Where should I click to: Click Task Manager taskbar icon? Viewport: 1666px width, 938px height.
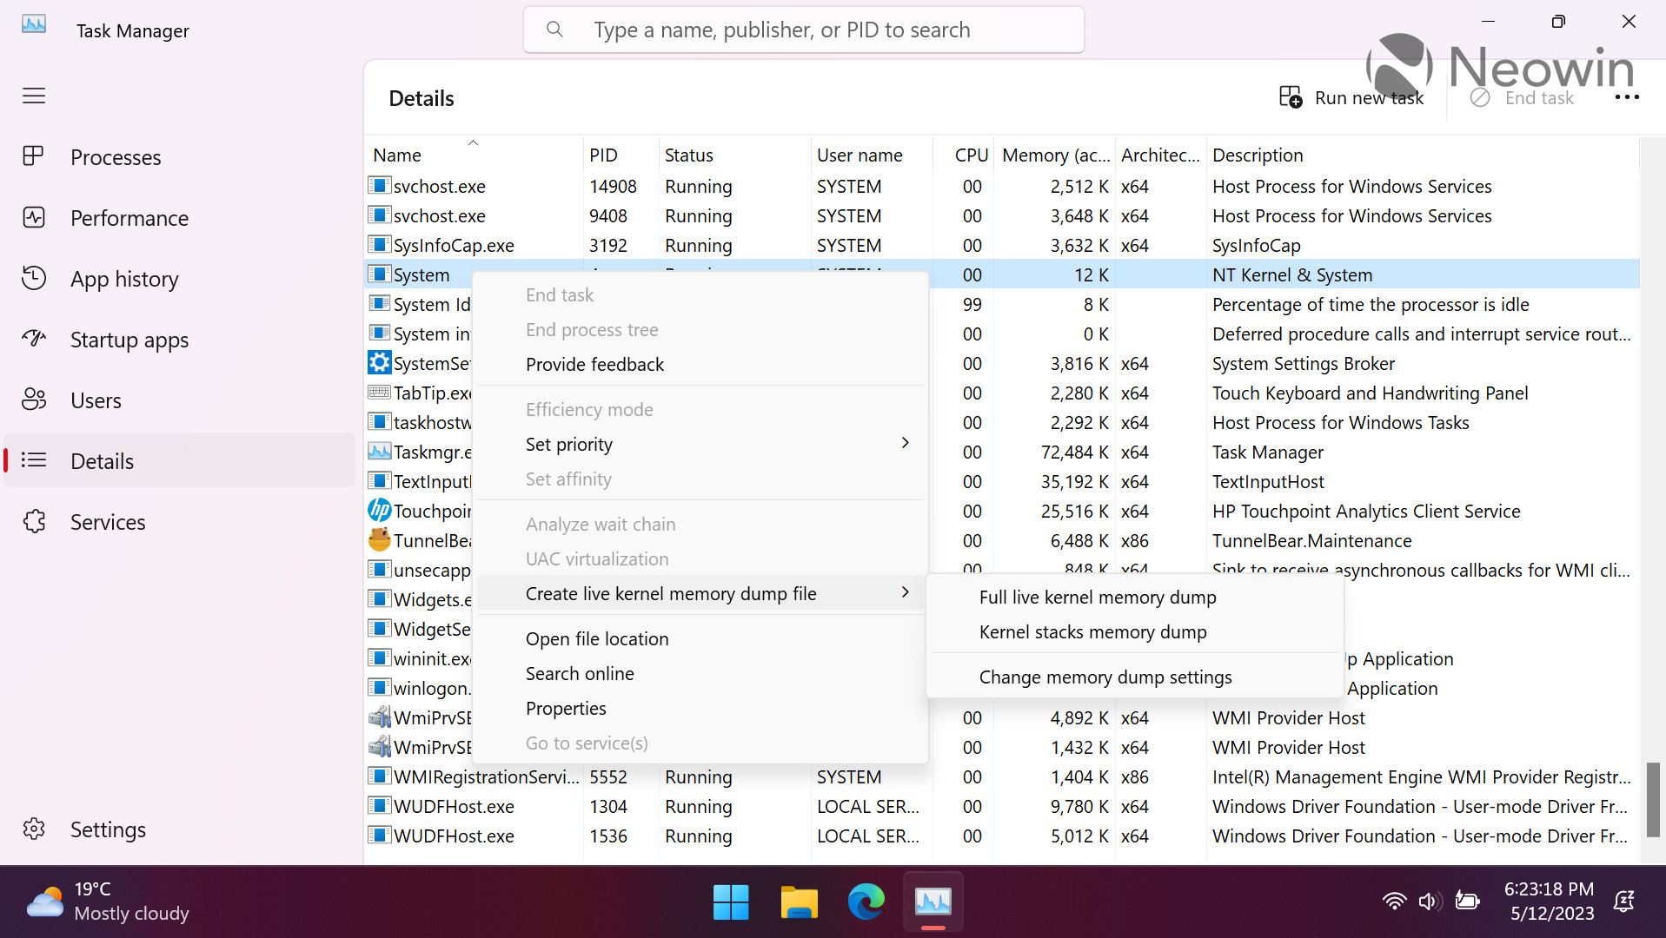[x=933, y=902]
